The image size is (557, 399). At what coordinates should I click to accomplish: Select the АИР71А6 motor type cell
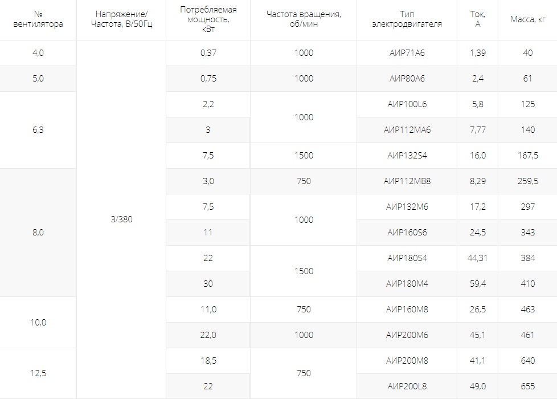pos(407,53)
